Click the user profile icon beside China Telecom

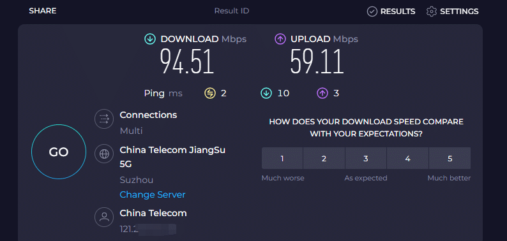coord(104,217)
